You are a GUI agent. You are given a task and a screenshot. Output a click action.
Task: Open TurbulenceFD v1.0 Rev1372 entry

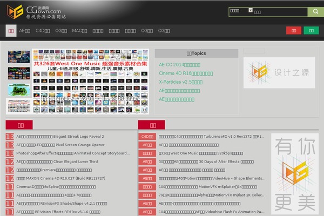point(211,137)
